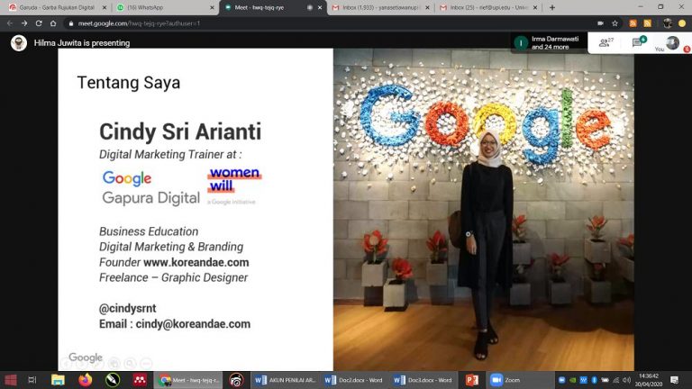This screenshot has width=692, height=389.
Task: Click the orange RSS extension icon
Action: pos(633,23)
